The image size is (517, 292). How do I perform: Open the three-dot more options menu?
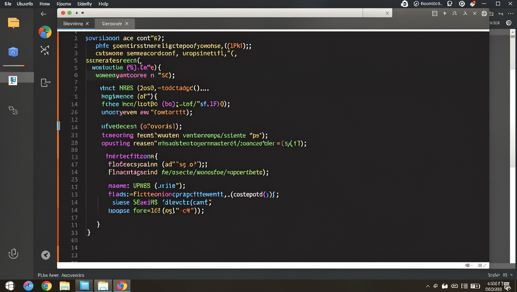(511, 14)
